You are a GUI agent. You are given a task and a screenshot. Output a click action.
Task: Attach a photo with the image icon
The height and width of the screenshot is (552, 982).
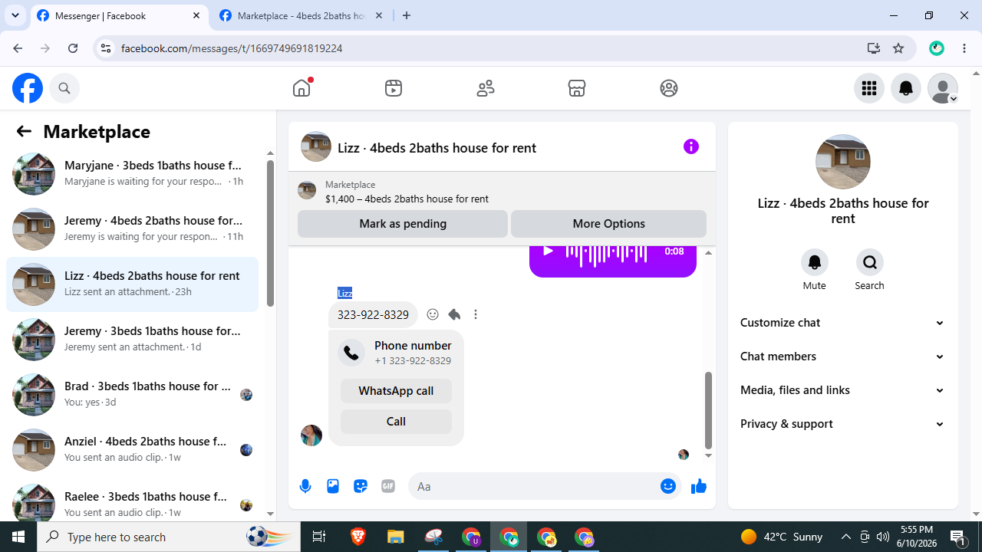(333, 486)
